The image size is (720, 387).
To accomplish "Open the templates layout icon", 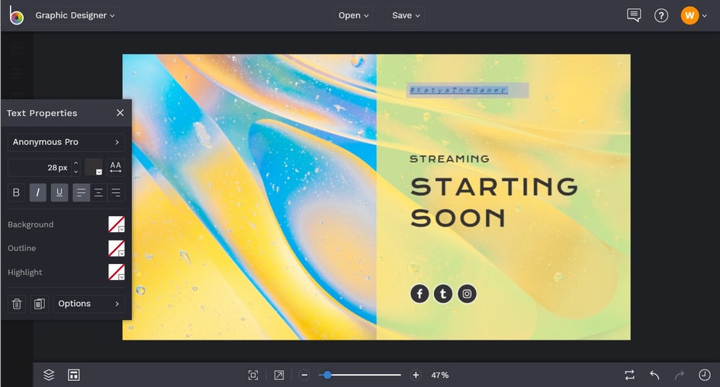I will [73, 375].
